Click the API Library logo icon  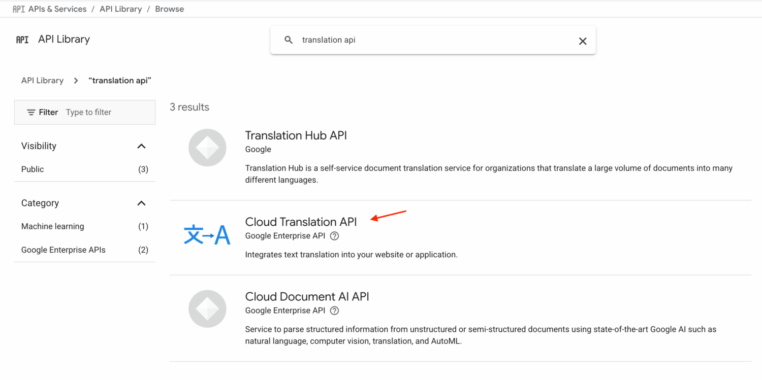click(22, 40)
